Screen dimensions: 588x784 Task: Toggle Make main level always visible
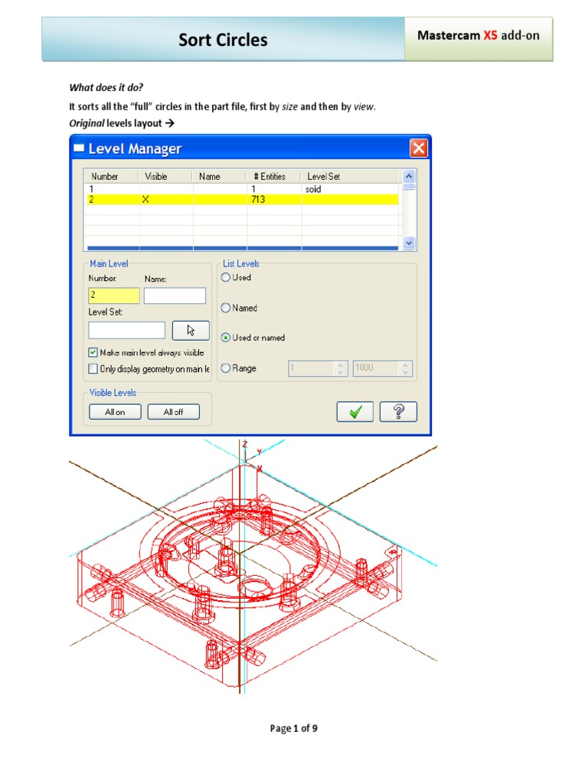click(x=93, y=352)
